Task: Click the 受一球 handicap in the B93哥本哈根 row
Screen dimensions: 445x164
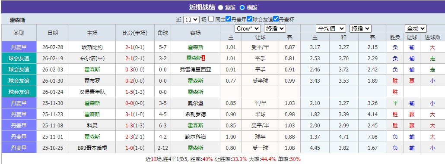Action: [x=260, y=148]
